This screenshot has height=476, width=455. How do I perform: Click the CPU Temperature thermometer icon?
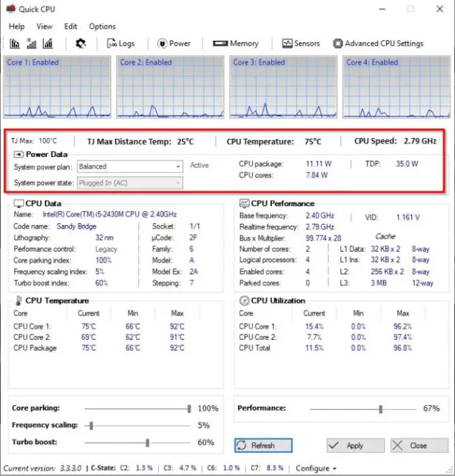18,301
